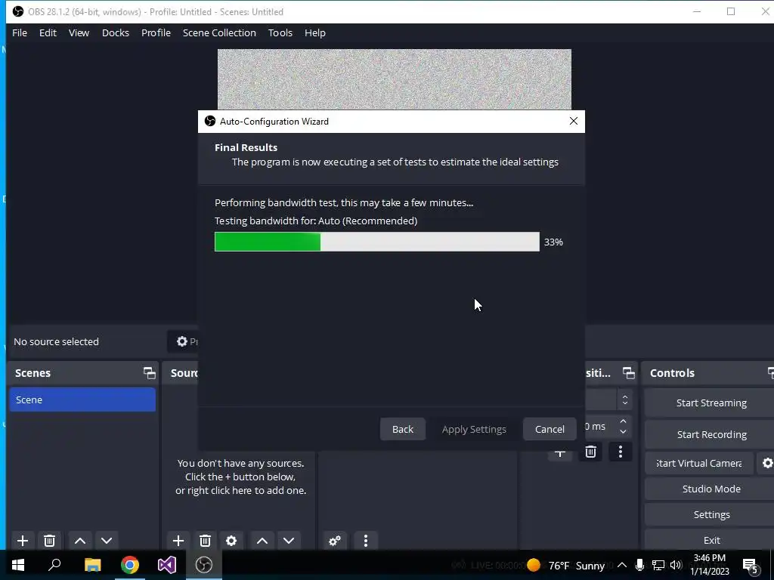Viewport: 774px width, 580px height.
Task: Move source down with arrow icon
Action: click(x=289, y=541)
